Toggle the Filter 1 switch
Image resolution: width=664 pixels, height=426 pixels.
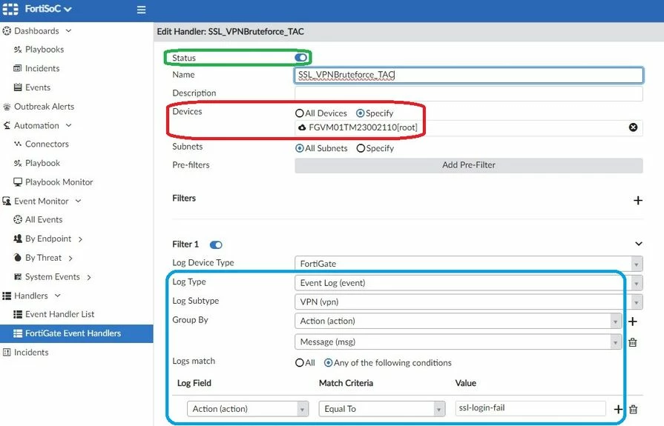[x=216, y=245]
